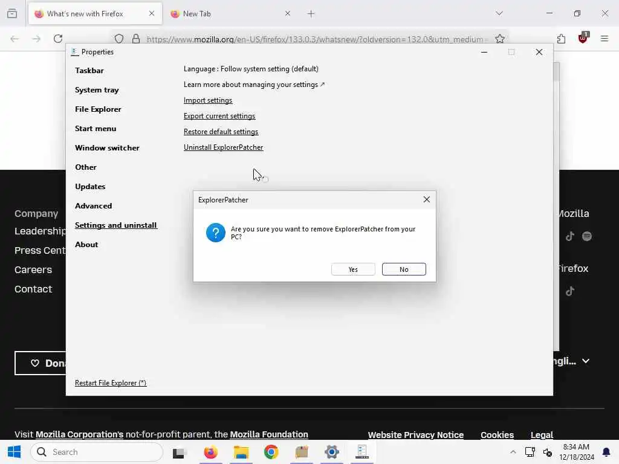Viewport: 619px width, 464px height.
Task: Open Careers link on Mozilla page
Action: click(x=33, y=270)
